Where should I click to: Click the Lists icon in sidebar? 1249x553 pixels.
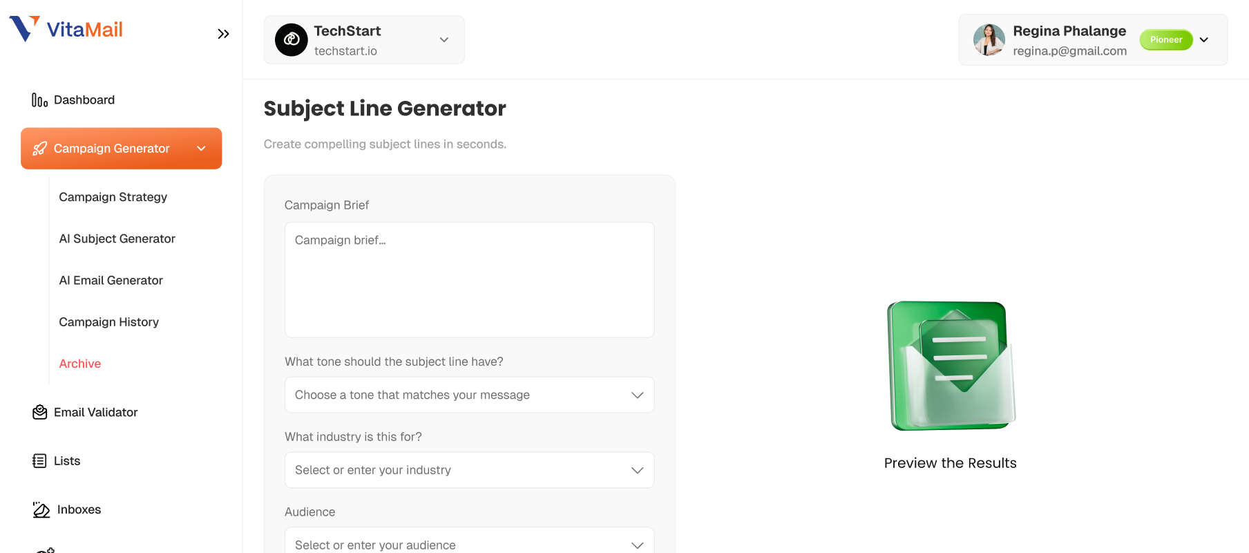pyautogui.click(x=40, y=461)
